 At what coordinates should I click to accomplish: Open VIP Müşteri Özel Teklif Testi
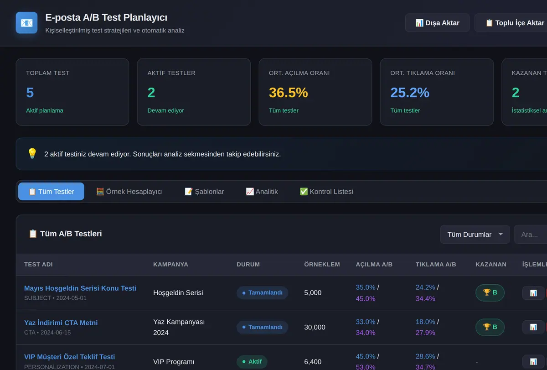coord(70,357)
